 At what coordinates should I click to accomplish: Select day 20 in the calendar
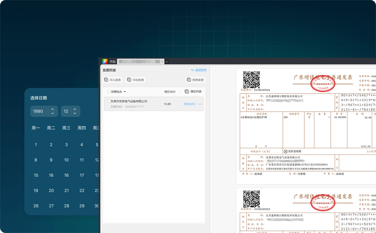[x=51, y=191]
